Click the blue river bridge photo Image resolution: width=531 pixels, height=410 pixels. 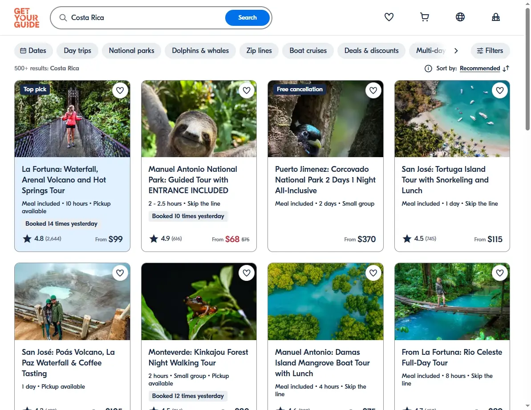452,301
